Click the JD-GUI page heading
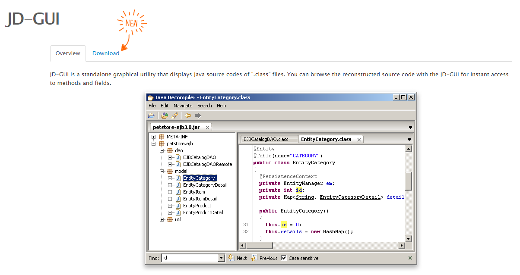 (x=32, y=19)
